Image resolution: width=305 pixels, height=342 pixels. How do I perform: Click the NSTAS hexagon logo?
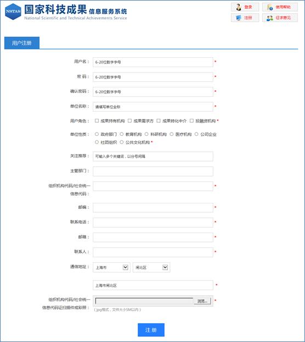coord(13,12)
